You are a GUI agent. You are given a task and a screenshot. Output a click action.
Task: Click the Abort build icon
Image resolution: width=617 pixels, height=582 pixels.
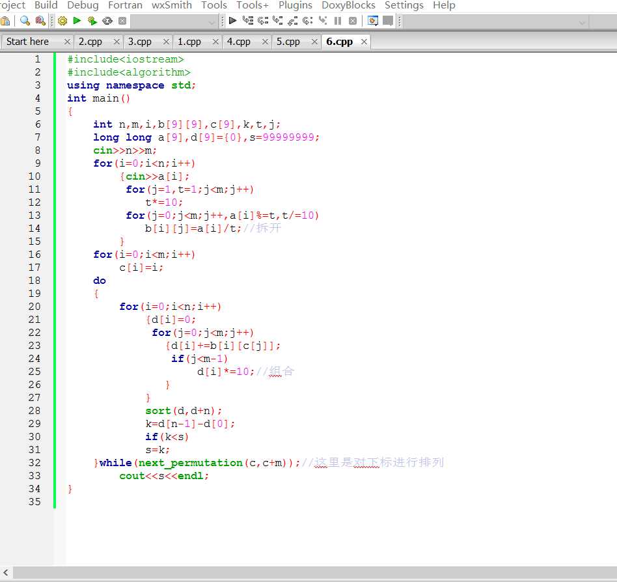click(x=122, y=21)
